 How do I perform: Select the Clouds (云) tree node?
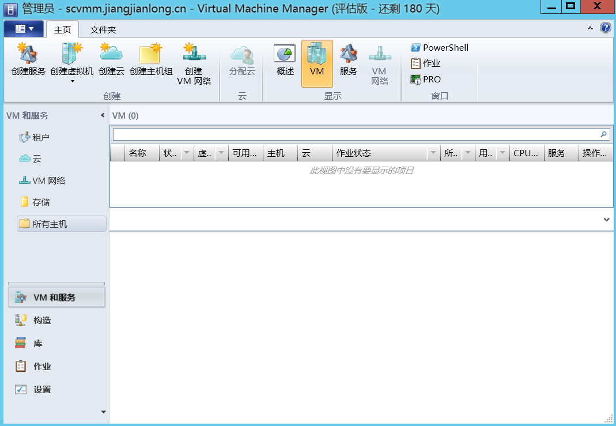30,159
